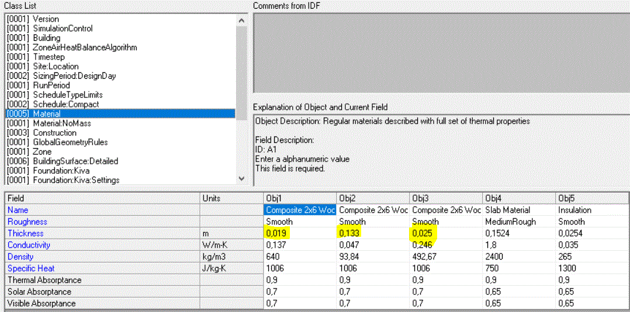Screen dimensions: 630x312
Task: Select RunPeriod class entry
Action: click(x=120, y=85)
